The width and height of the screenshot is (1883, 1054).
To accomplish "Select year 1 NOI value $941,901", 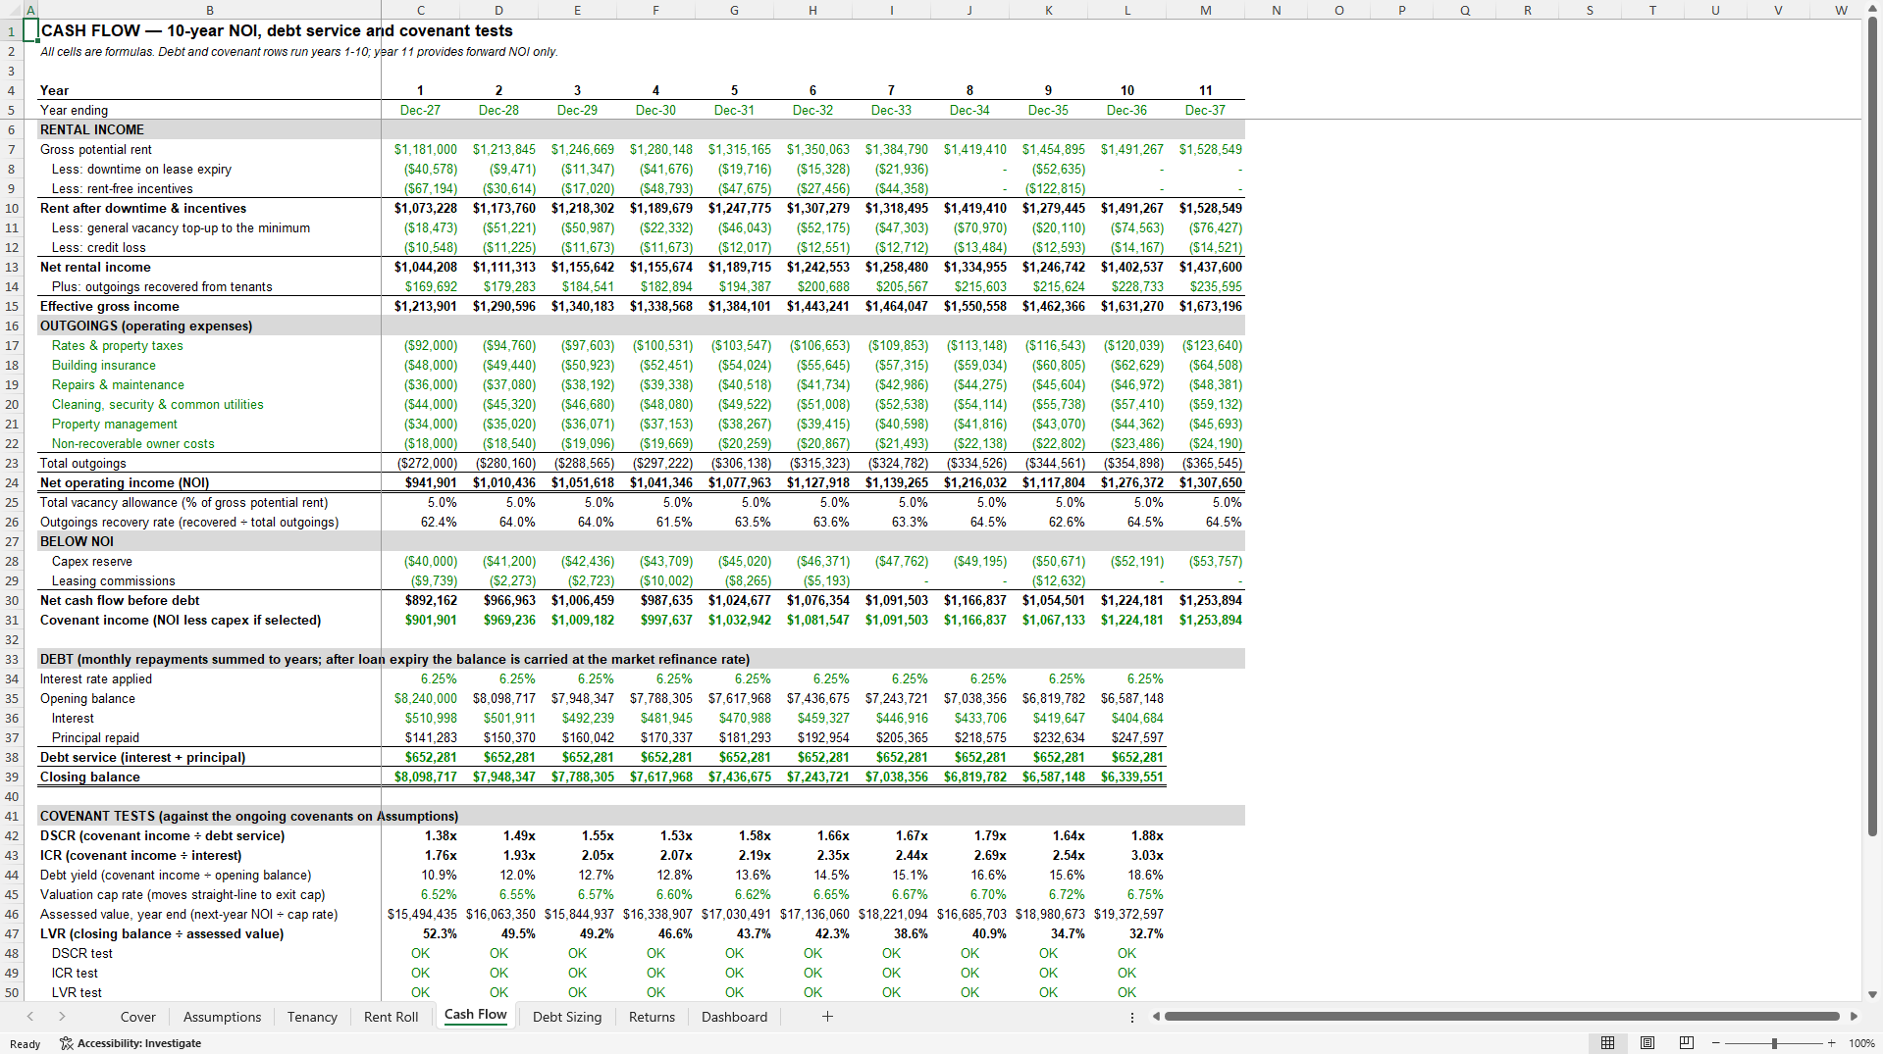I will click(421, 482).
